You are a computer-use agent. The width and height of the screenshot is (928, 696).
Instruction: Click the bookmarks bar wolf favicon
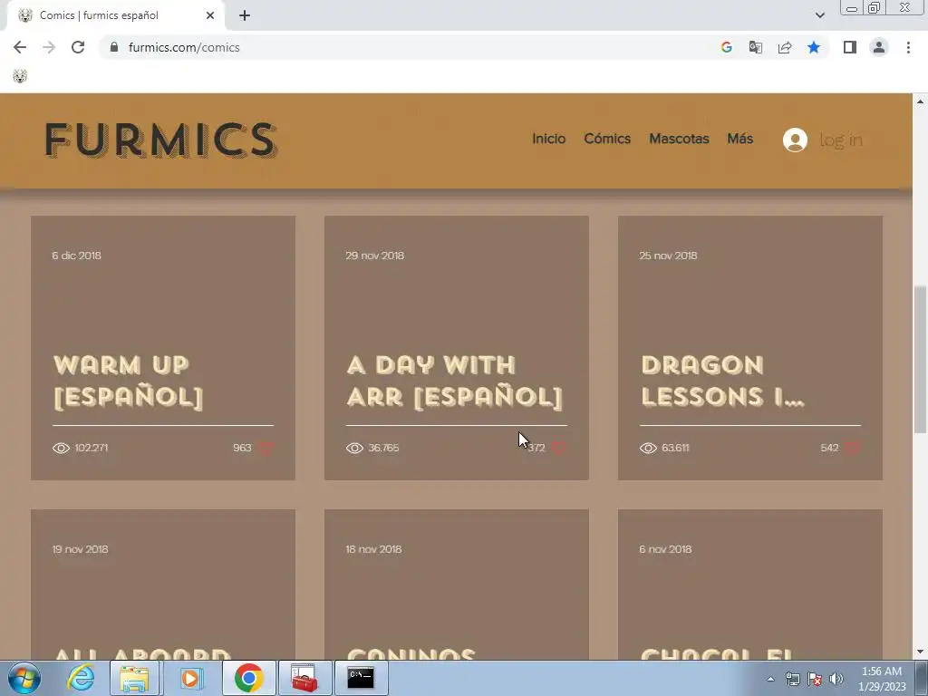point(20,76)
